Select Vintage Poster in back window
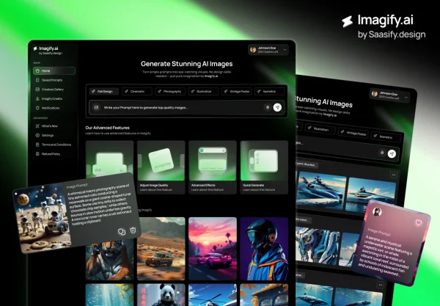This screenshot has width=440, height=306. (x=353, y=133)
